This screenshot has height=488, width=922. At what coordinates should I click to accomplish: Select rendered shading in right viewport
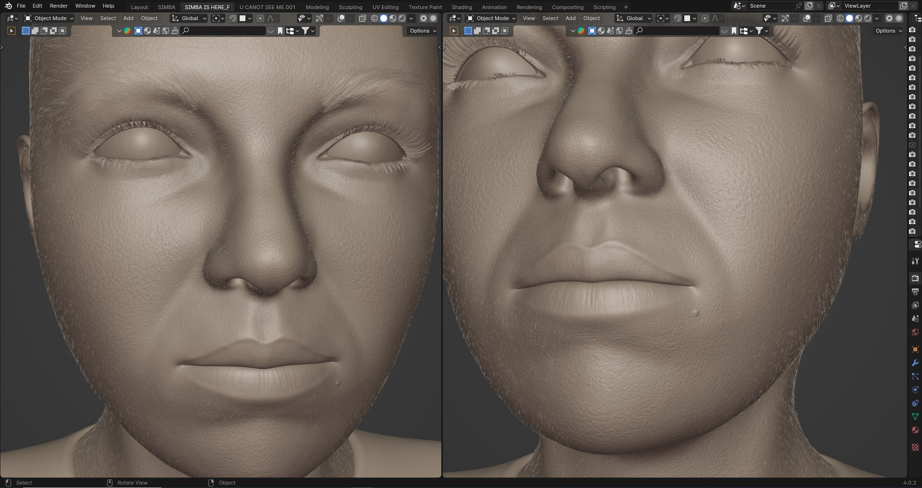pyautogui.click(x=868, y=18)
